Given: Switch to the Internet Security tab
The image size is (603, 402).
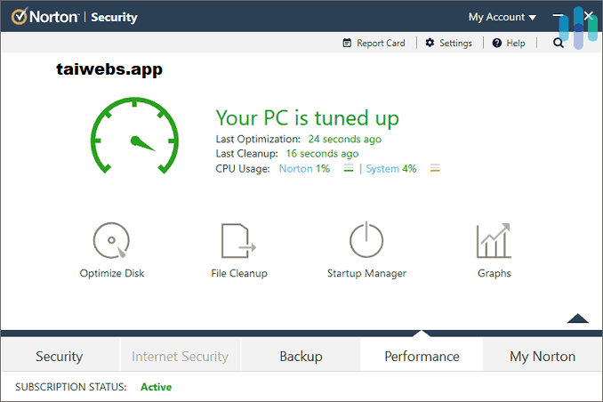Looking at the screenshot, I should [180, 357].
